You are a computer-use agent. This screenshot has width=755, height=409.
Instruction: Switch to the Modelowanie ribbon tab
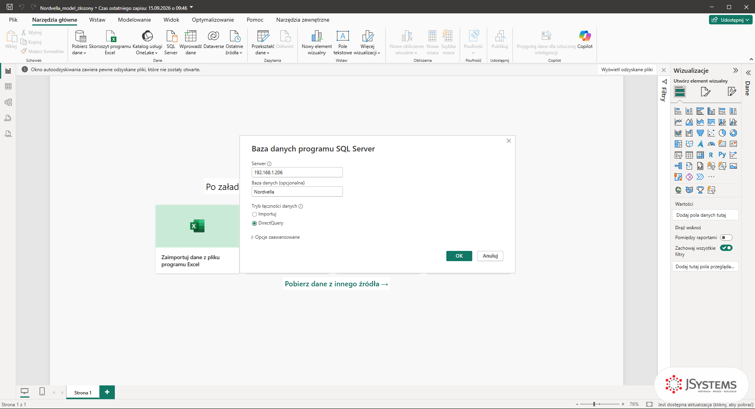tap(134, 20)
